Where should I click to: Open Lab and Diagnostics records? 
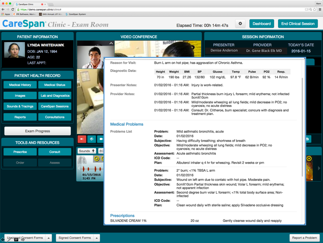(x=55, y=96)
